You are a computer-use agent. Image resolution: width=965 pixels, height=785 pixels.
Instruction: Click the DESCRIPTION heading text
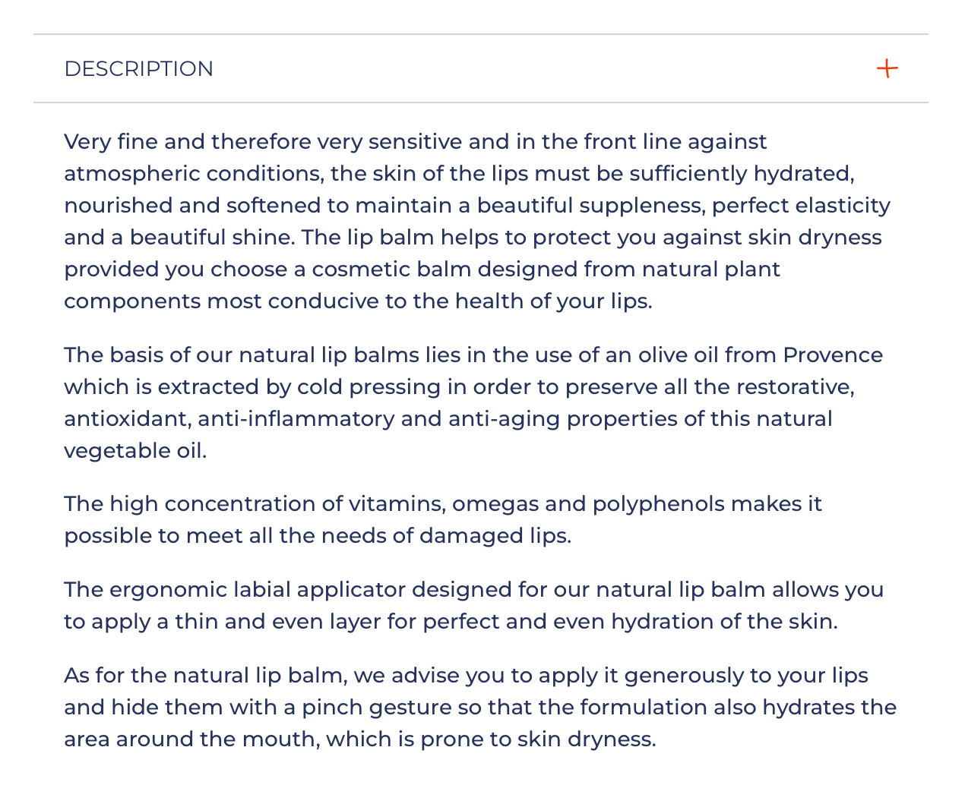coord(139,69)
